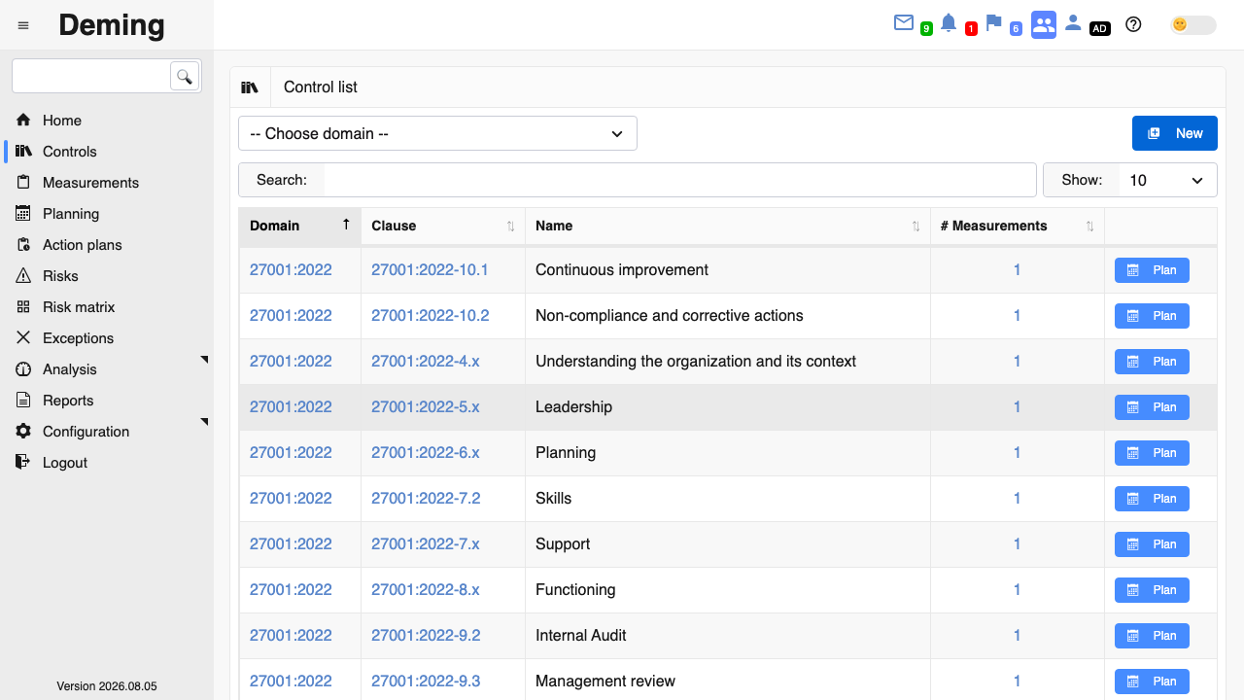Open clause link 27001:2022-9.3
1244x700 pixels.
[426, 682]
